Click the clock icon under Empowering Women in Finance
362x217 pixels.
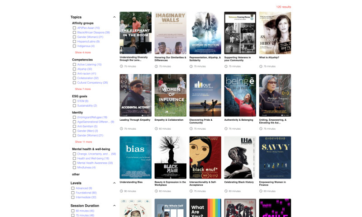261,191
